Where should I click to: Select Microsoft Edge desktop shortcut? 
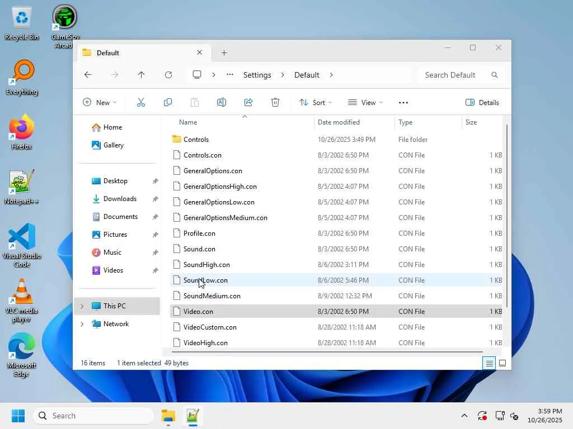click(22, 355)
